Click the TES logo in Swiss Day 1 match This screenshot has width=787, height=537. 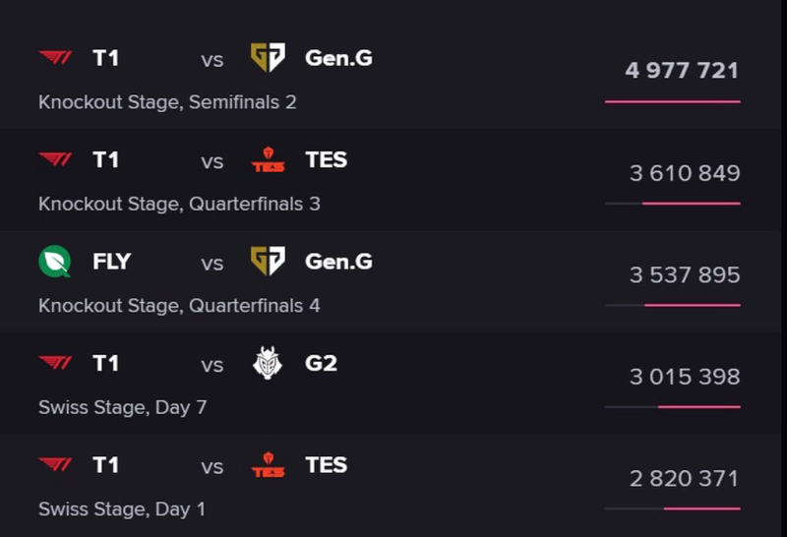tap(267, 465)
